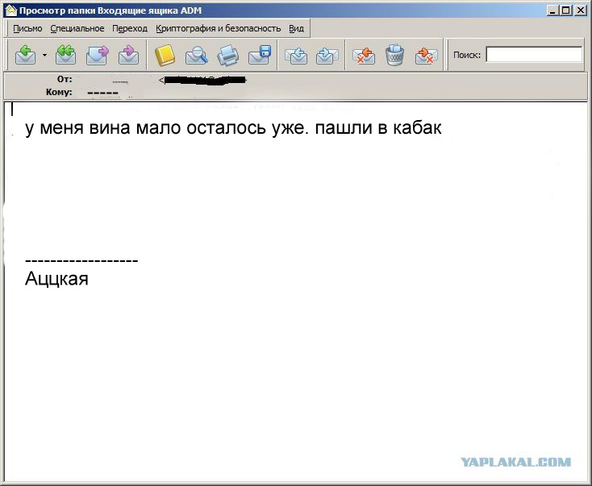Open the Письмо menu

27,29
